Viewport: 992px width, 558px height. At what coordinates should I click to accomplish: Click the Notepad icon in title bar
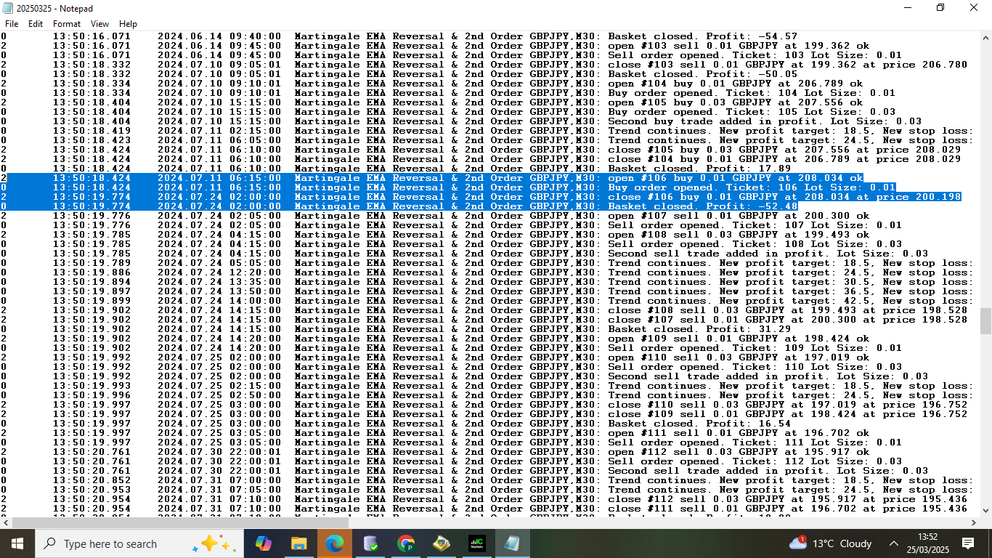click(x=9, y=7)
